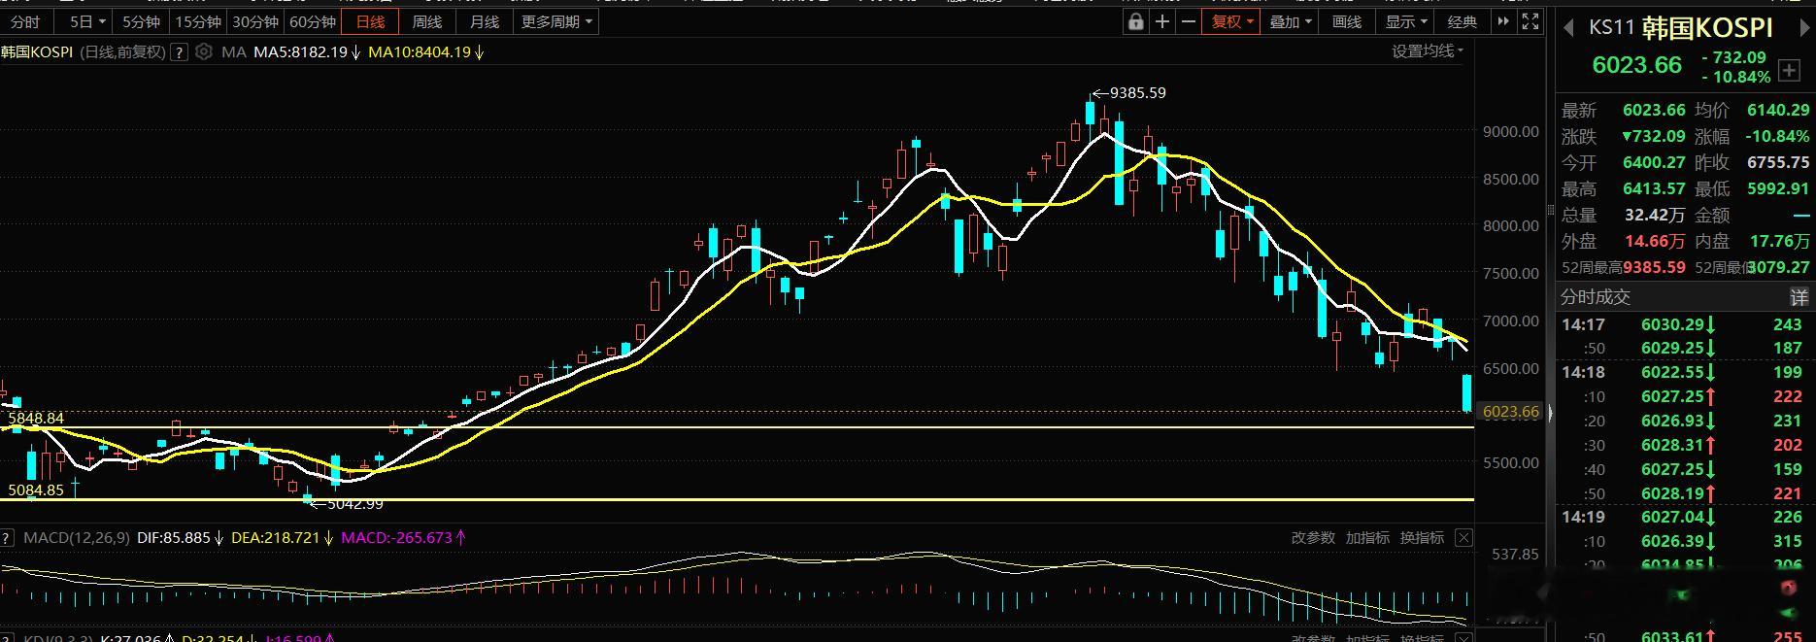
Task: Switch to 5分钟 period
Action: point(141,21)
